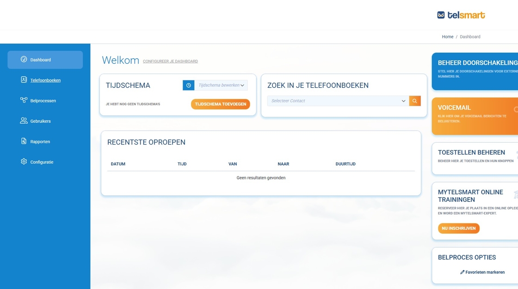
Task: Click the Telefoonboeken contact book icon
Action: [24, 80]
